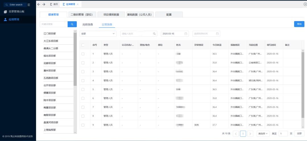Open the 配置 tab
This screenshot has width=307, height=141.
(x=169, y=14)
